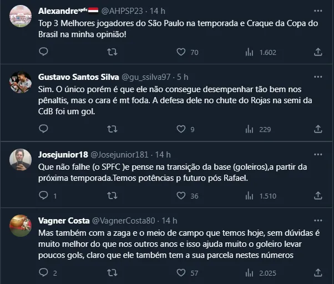This screenshot has height=284, width=334.
Task: Reply to Alexandre's tweet
Action: click(x=43, y=52)
